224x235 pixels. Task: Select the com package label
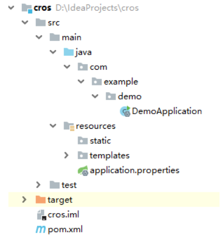click(x=98, y=67)
